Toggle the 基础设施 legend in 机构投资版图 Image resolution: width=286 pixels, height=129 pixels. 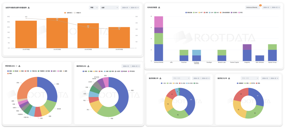pyautogui.click(x=189, y=13)
